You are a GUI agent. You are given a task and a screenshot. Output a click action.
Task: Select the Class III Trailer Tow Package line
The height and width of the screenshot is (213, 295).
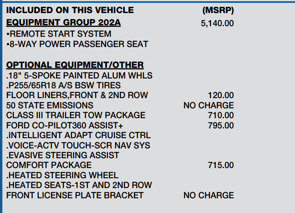click(76, 115)
